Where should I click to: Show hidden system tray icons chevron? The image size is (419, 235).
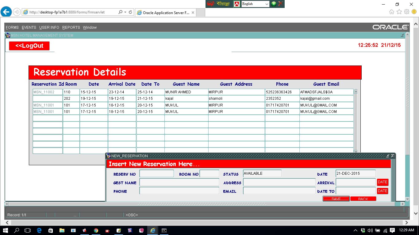click(356, 230)
